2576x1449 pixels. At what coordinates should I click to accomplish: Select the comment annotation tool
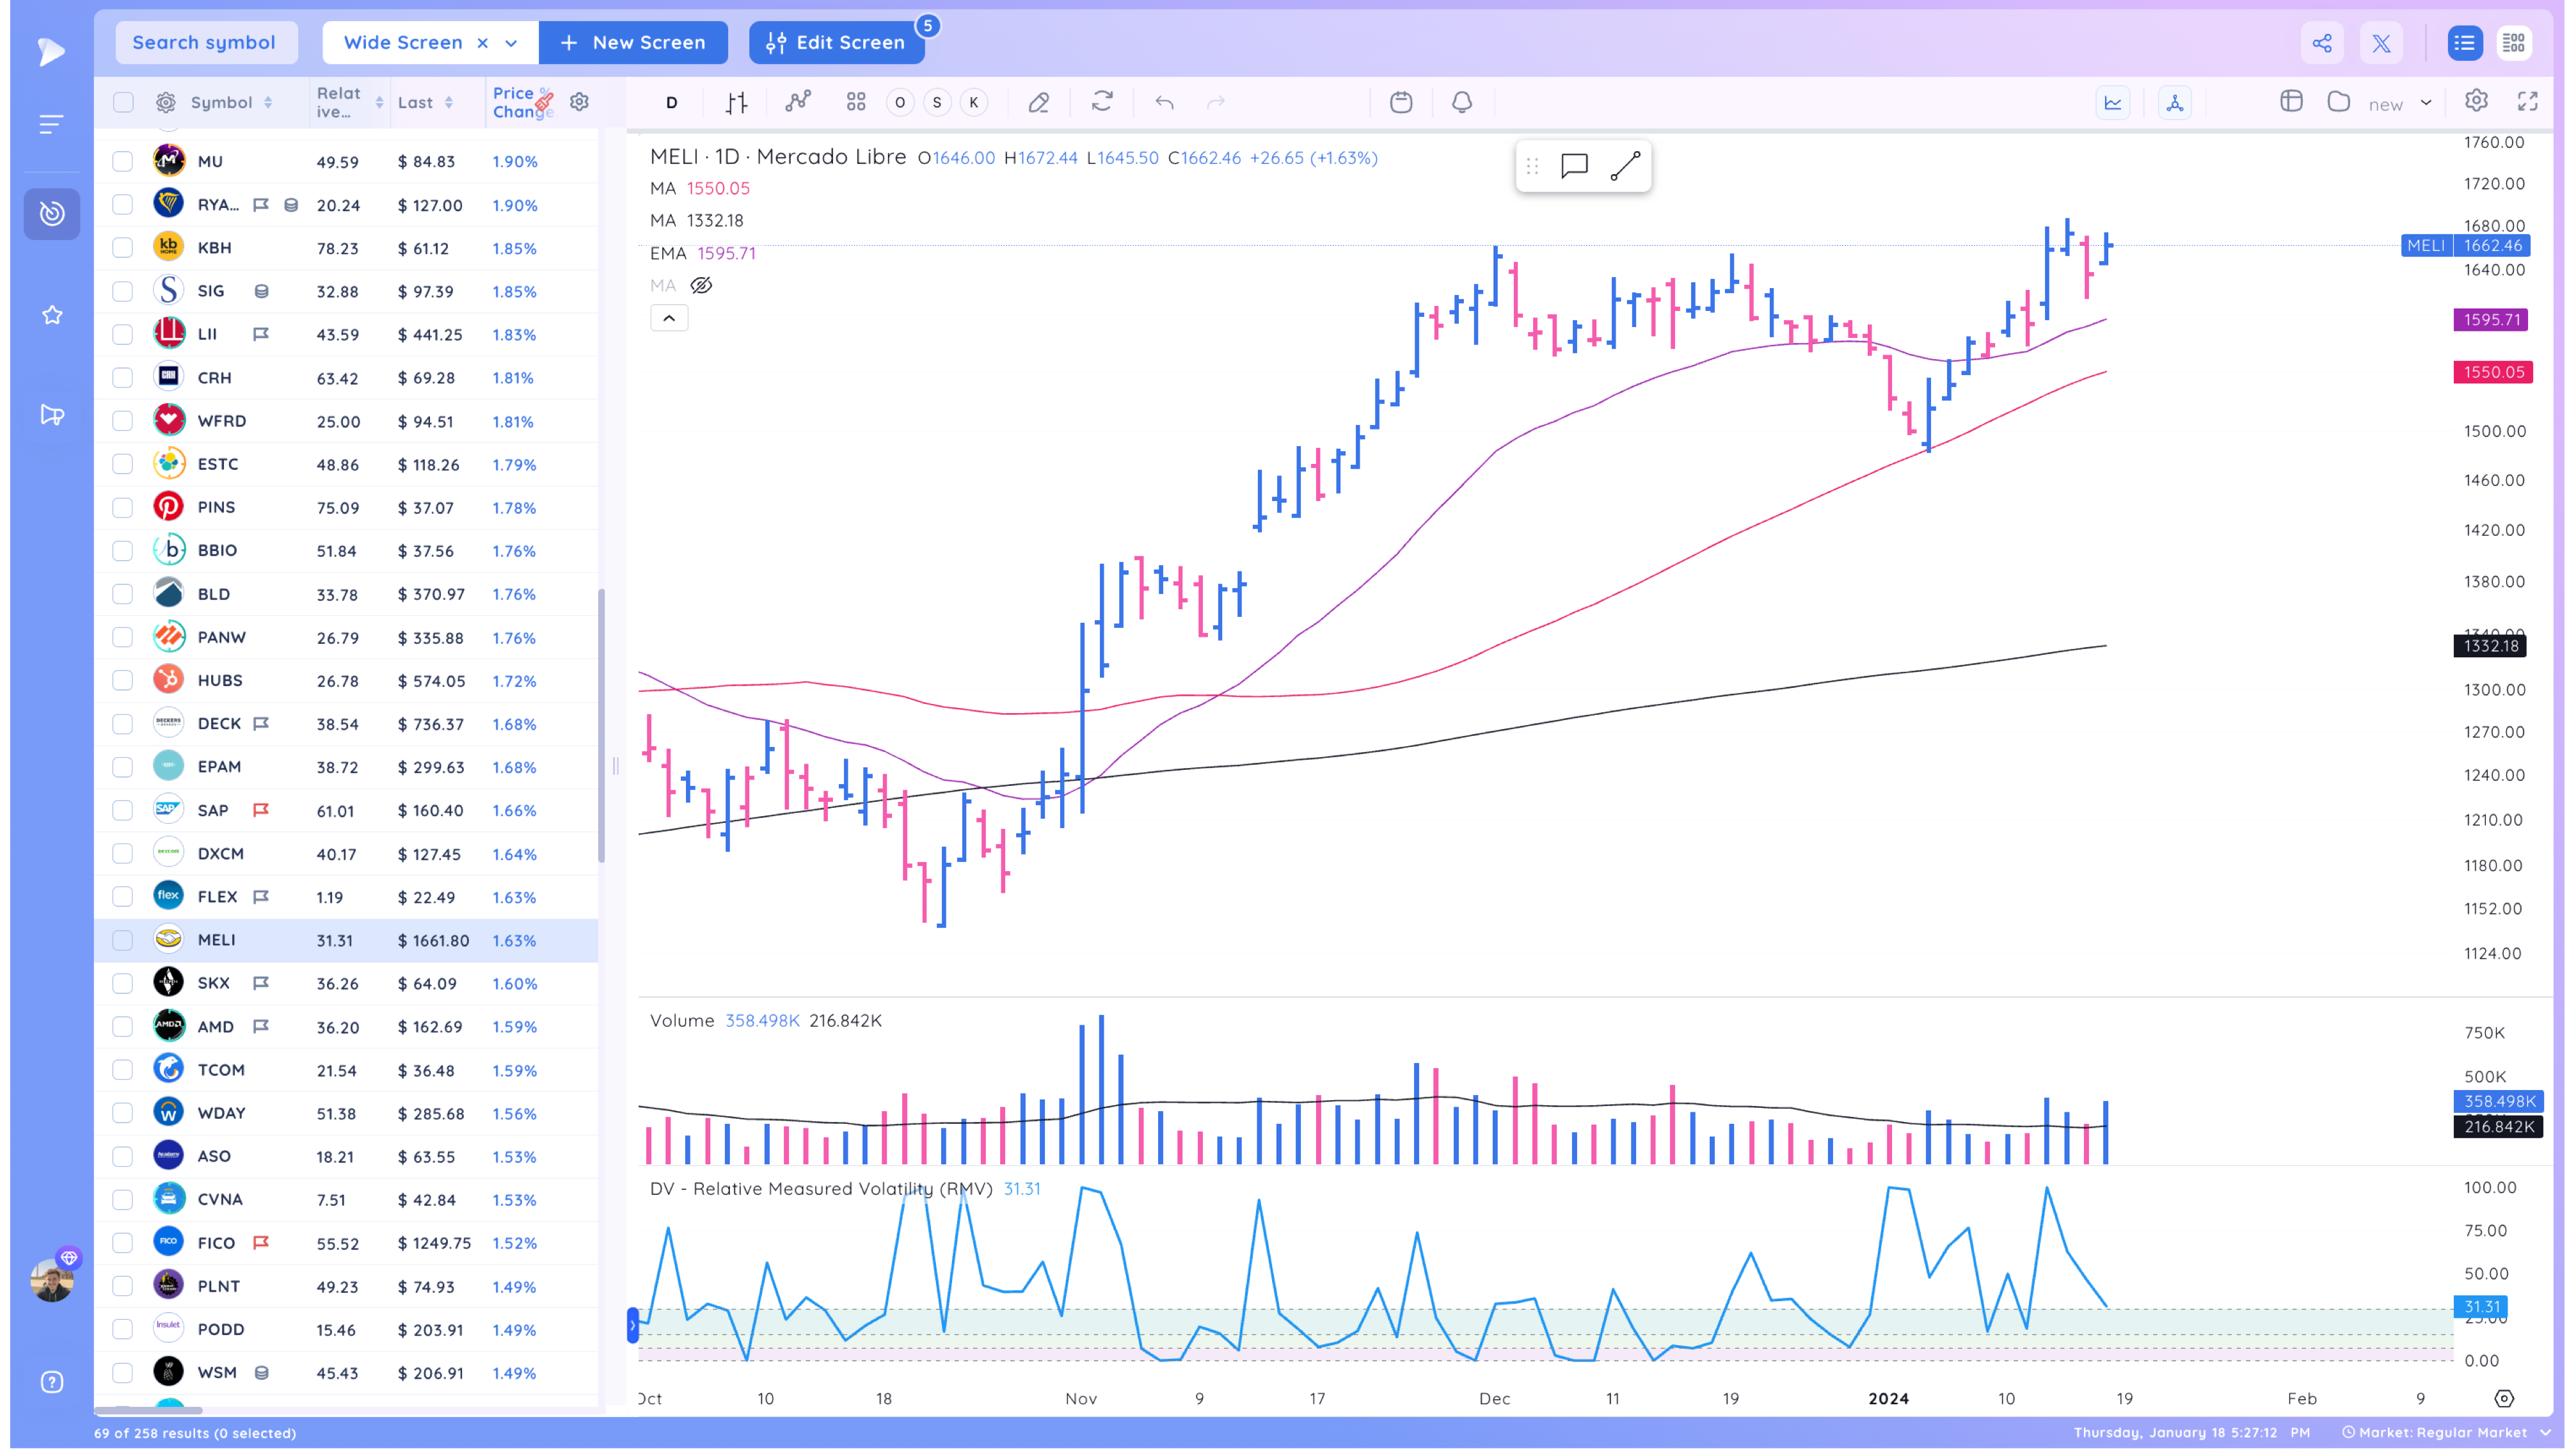(x=1574, y=166)
